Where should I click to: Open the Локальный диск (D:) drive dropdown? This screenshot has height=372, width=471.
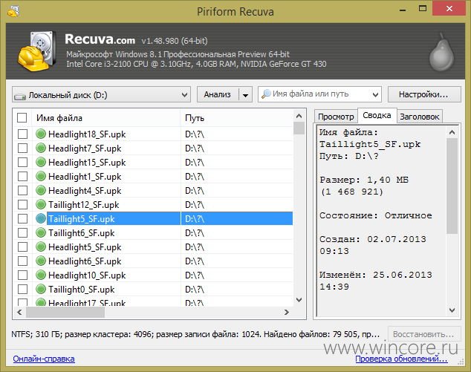(102, 95)
